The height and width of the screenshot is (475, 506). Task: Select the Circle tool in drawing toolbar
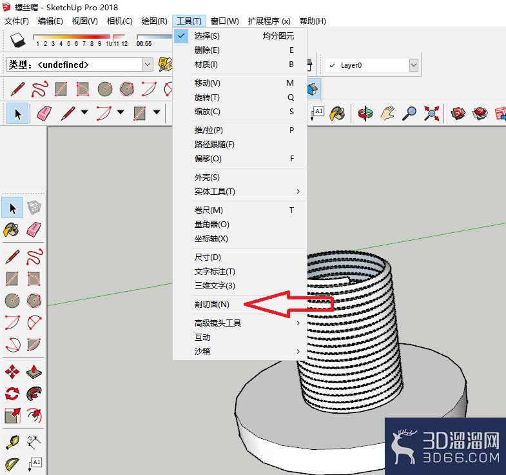(x=105, y=89)
